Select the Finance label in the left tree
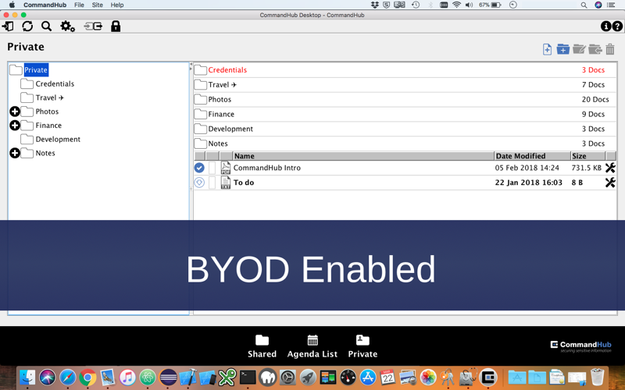This screenshot has height=390, width=625. pos(48,126)
